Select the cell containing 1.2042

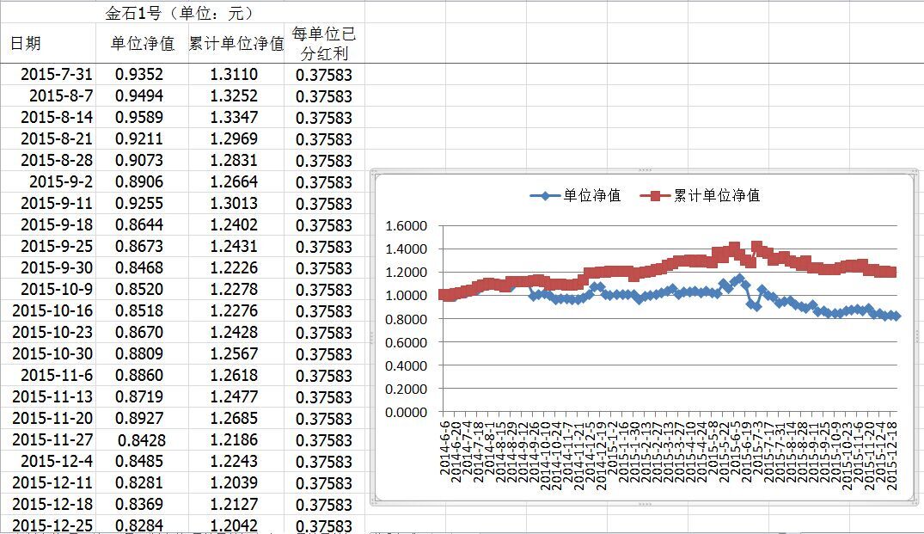[233, 525]
